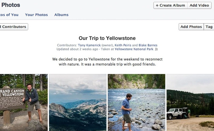Click the Photos page heading
The image size is (214, 131).
[11, 5]
